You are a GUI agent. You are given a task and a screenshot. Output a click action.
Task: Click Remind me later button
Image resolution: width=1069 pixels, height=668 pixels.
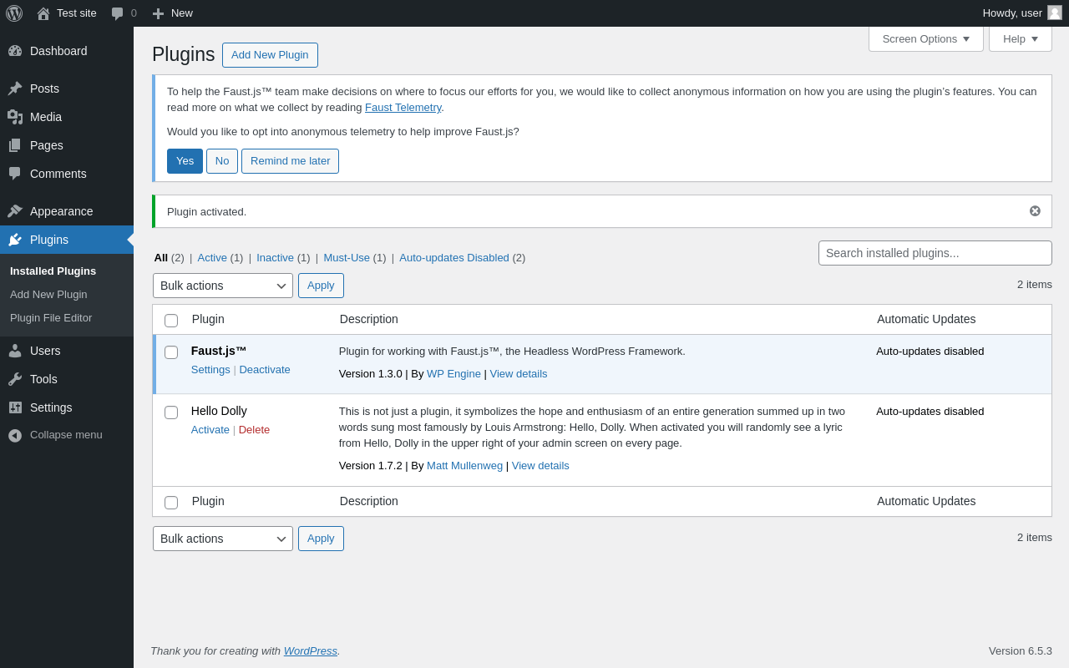pyautogui.click(x=290, y=161)
